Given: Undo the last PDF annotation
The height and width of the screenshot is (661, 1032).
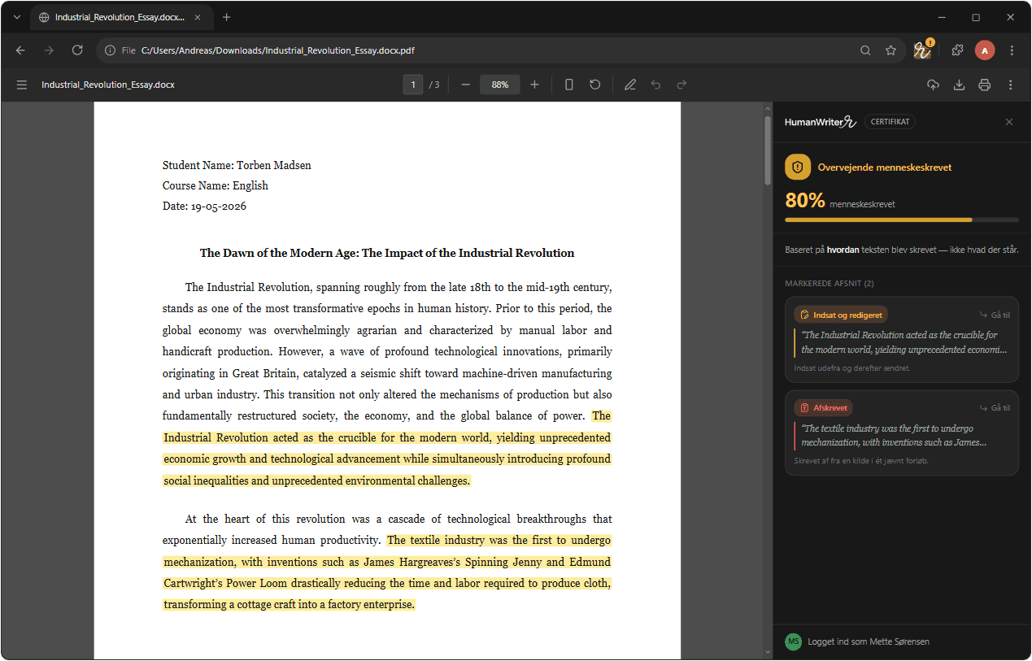Looking at the screenshot, I should point(656,85).
